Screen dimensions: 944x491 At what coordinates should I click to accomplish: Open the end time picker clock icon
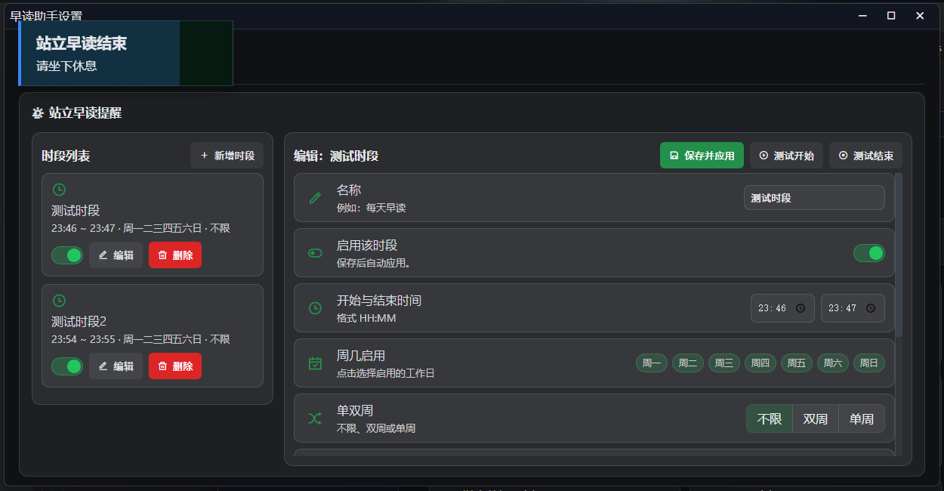point(871,308)
